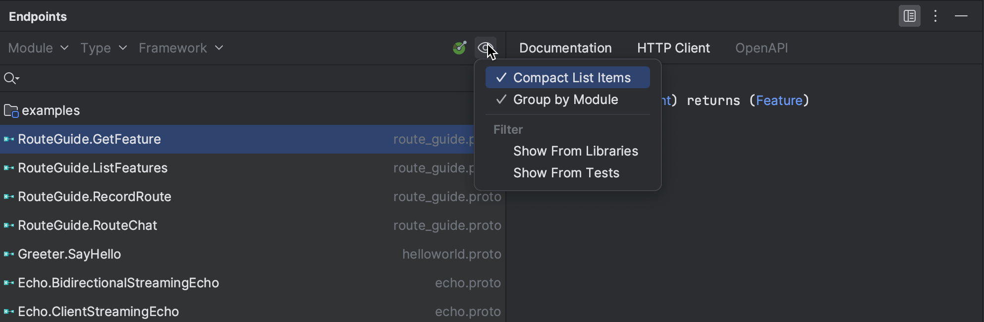
Task: Open the kebab options menu icon
Action: 935,16
